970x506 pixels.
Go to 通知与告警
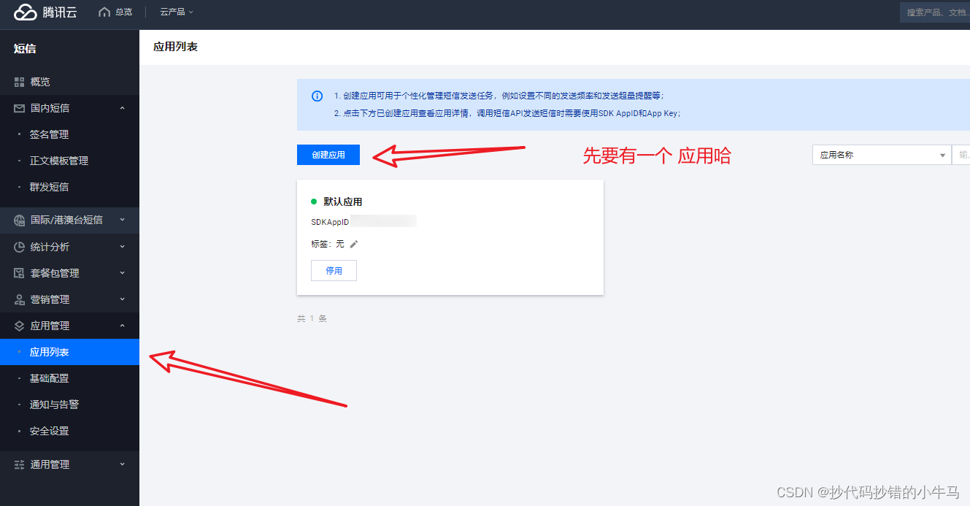pyautogui.click(x=54, y=405)
